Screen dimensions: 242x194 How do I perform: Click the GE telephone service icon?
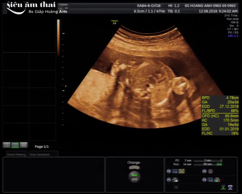(230, 187)
